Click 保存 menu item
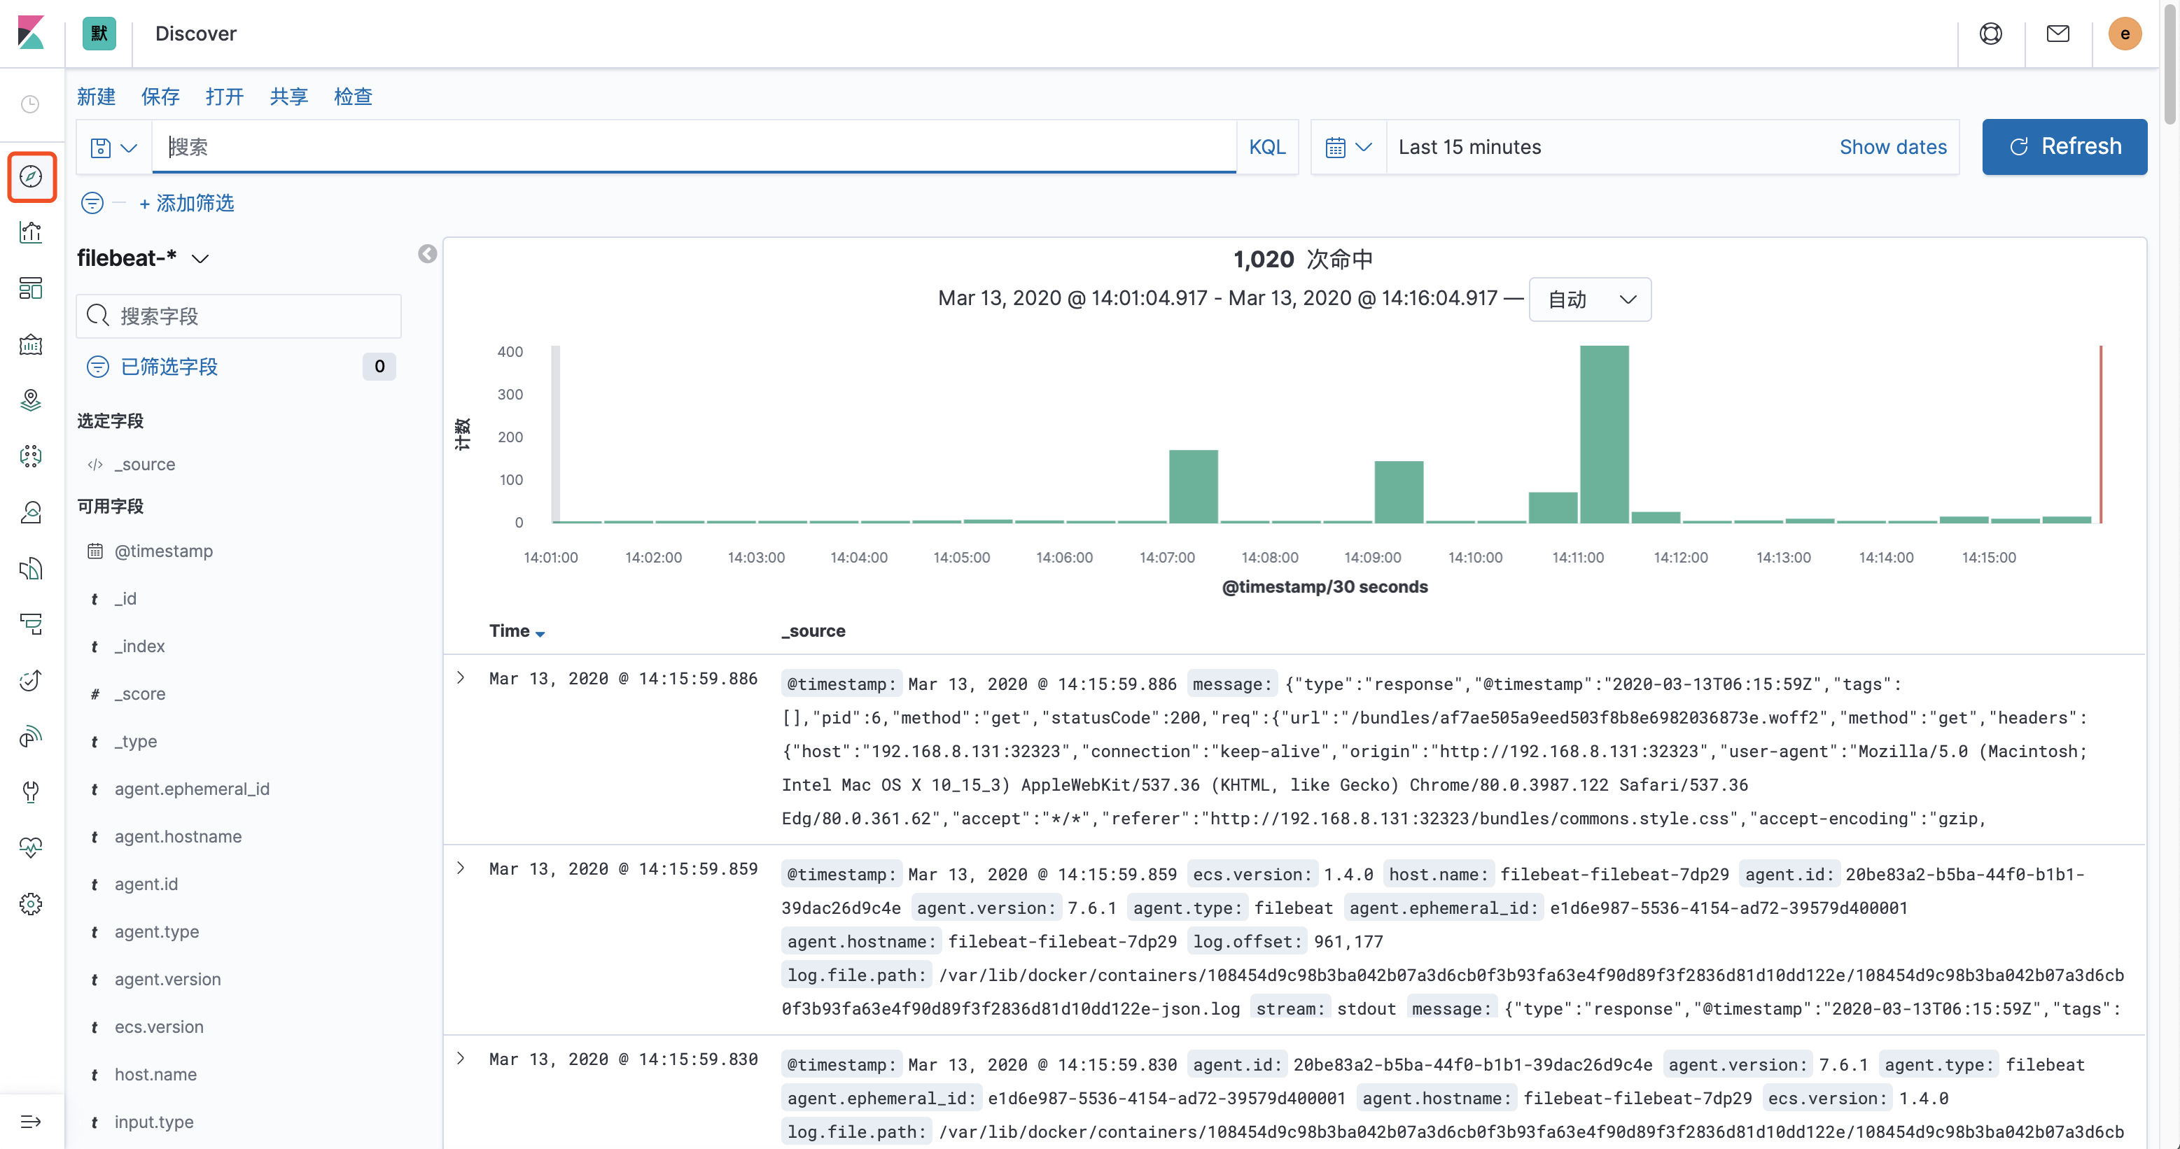 pyautogui.click(x=161, y=97)
